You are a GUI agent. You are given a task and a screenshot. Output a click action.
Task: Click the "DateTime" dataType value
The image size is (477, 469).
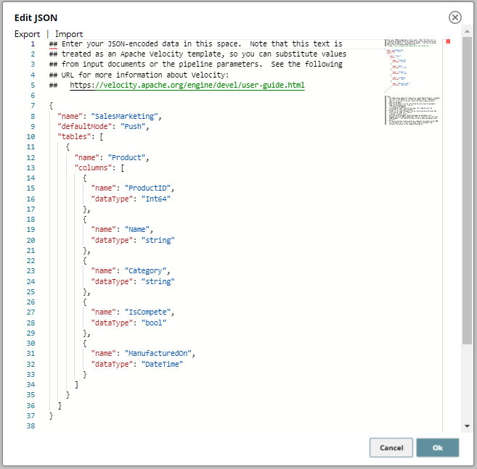coord(162,364)
